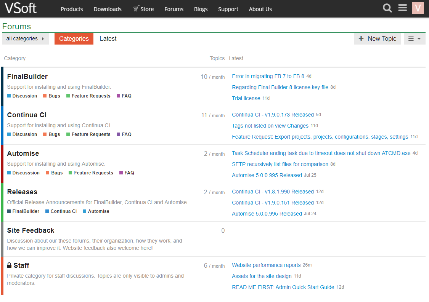Click the Category column header
The width and height of the screenshot is (429, 302).
(15, 58)
